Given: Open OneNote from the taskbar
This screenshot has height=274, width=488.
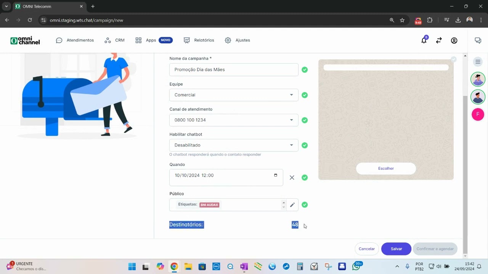Looking at the screenshot, I should click(x=244, y=267).
